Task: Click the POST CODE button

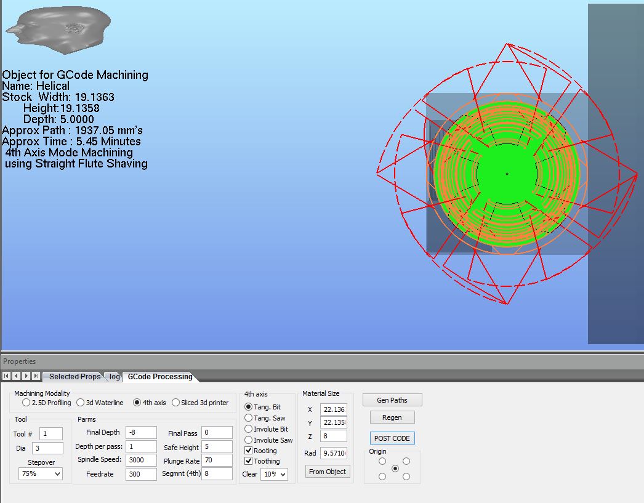Action: pyautogui.click(x=392, y=438)
